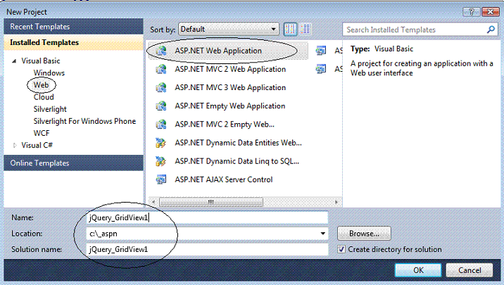
Task: Click the search magnifier icon
Action: [x=491, y=30]
